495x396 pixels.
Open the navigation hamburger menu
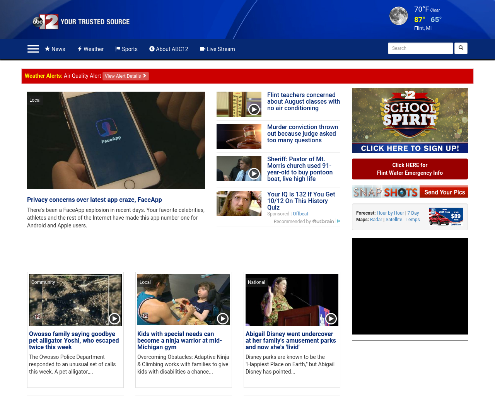coord(33,48)
